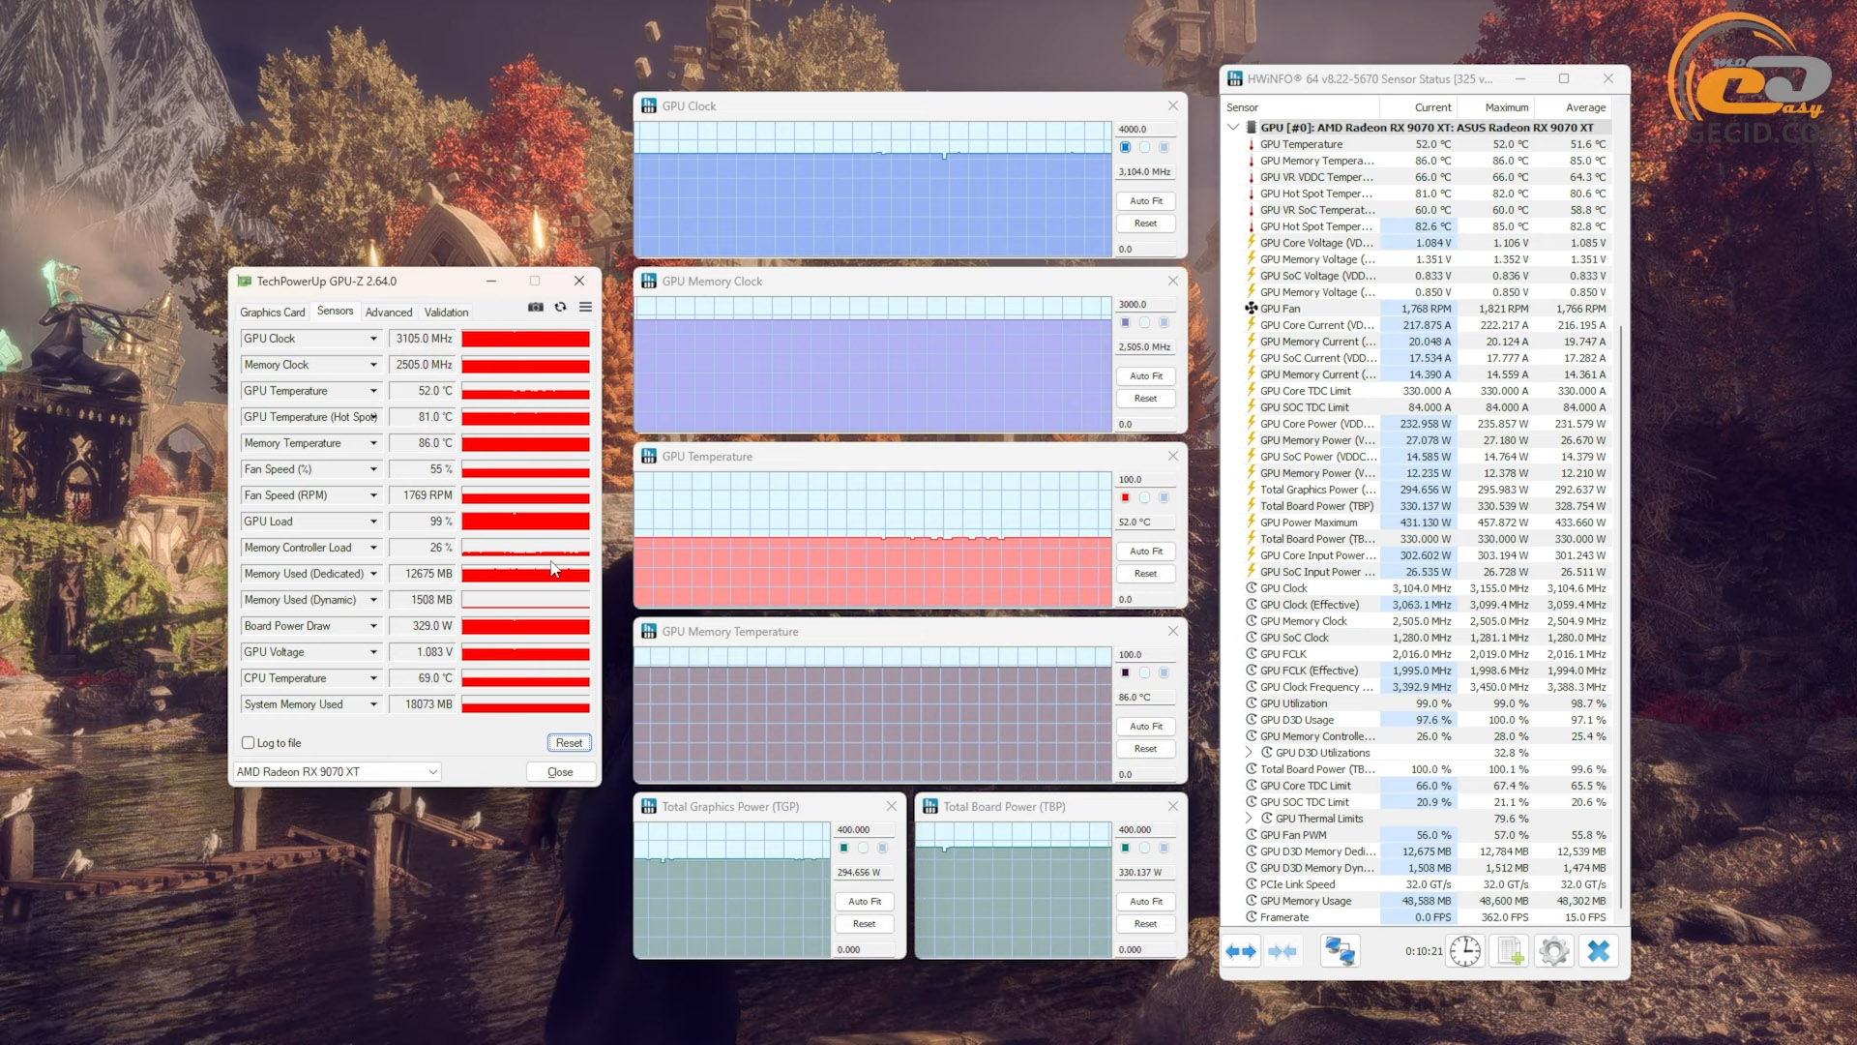Close the Total Graphics Power graph
1857x1045 pixels.
click(x=892, y=806)
